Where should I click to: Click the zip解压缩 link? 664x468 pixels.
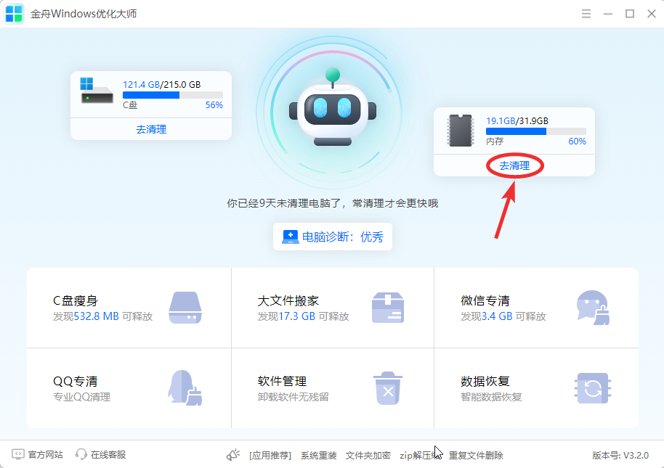419,456
